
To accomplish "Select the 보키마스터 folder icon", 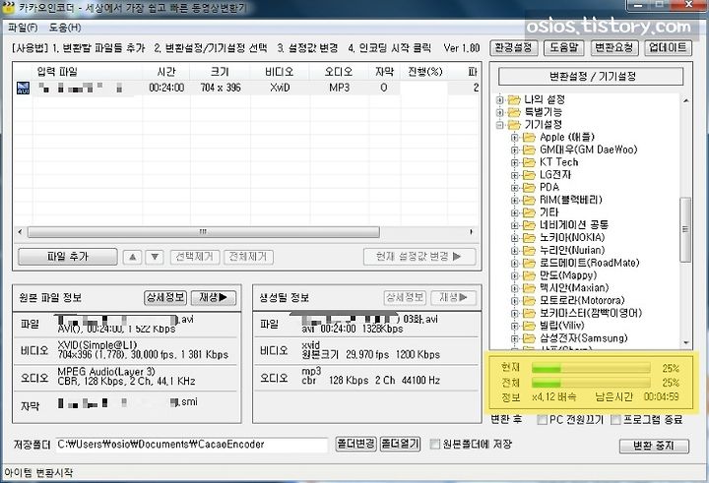I will click(529, 313).
